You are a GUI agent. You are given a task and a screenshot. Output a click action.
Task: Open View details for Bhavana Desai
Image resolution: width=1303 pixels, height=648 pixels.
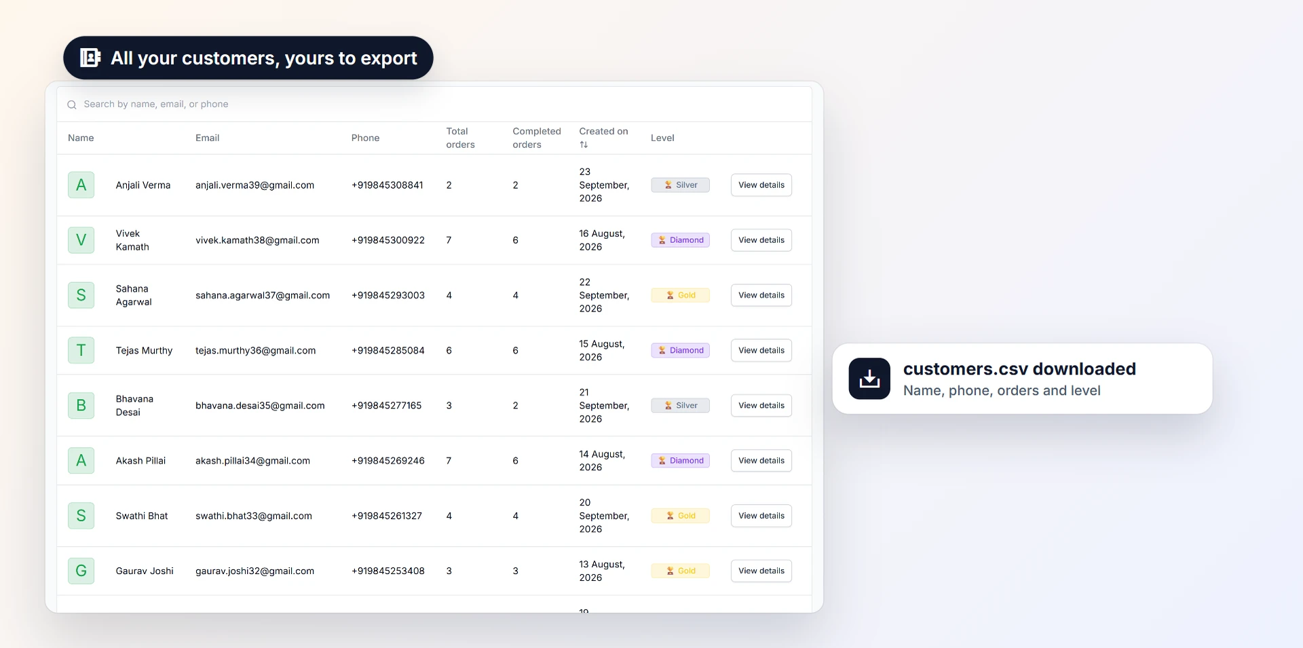click(761, 406)
